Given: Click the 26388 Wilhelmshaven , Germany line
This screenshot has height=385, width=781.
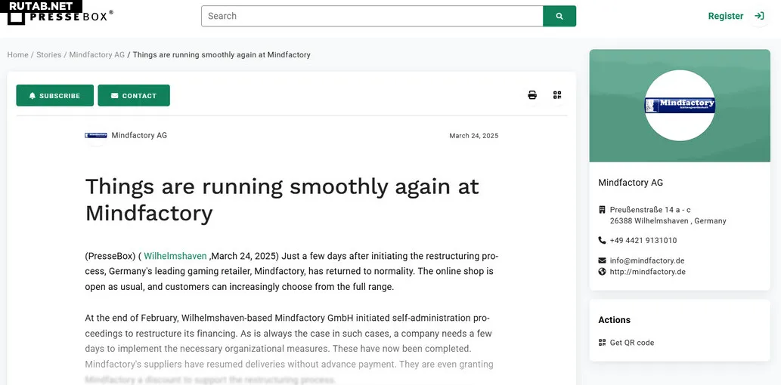Looking at the screenshot, I should coord(668,221).
